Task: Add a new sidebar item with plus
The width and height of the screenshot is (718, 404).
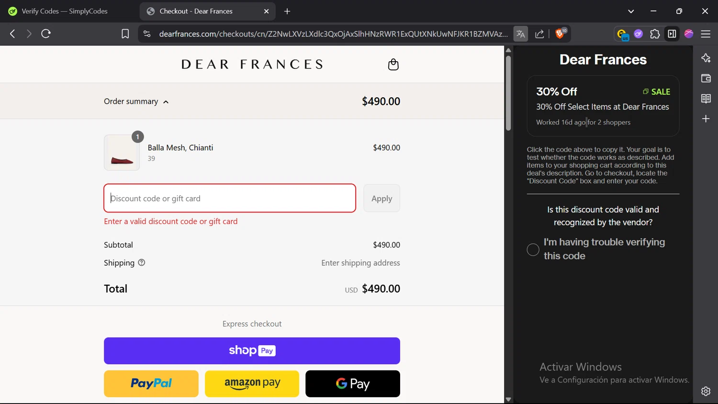Action: [x=706, y=119]
